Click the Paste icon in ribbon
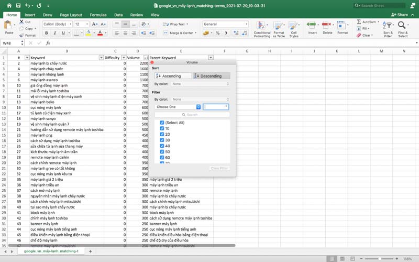This screenshot has width=419, height=262. pos(10,27)
